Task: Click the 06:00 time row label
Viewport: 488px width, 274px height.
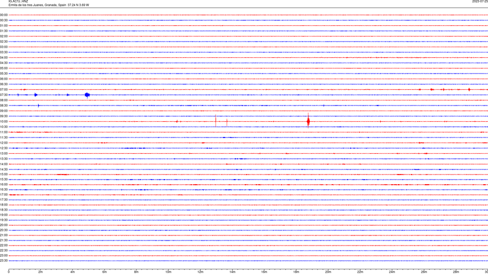Action: tap(4, 79)
